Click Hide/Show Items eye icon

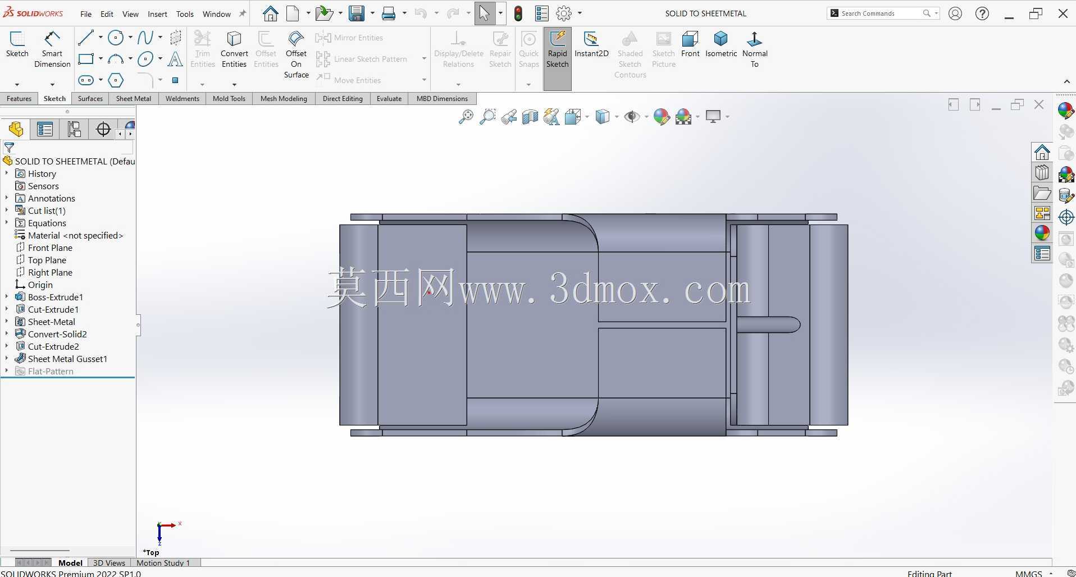click(x=632, y=117)
